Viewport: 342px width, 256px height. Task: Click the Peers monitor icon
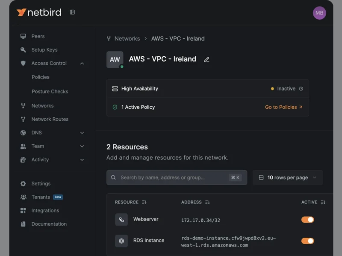pos(23,36)
